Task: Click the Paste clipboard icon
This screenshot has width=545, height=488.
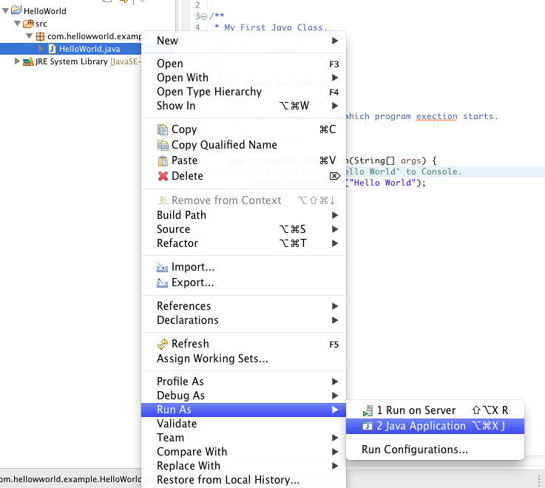Action: point(163,160)
